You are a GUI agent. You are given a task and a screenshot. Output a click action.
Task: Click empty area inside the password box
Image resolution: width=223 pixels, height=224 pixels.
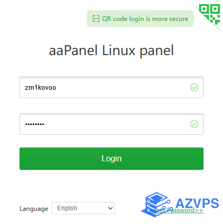click(x=116, y=124)
